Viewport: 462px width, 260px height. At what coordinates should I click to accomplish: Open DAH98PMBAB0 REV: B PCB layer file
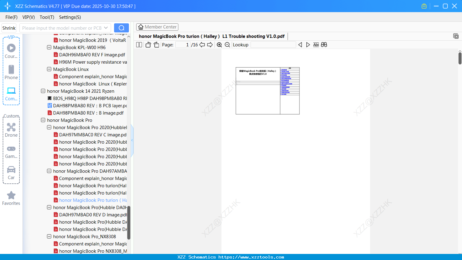coord(87,106)
